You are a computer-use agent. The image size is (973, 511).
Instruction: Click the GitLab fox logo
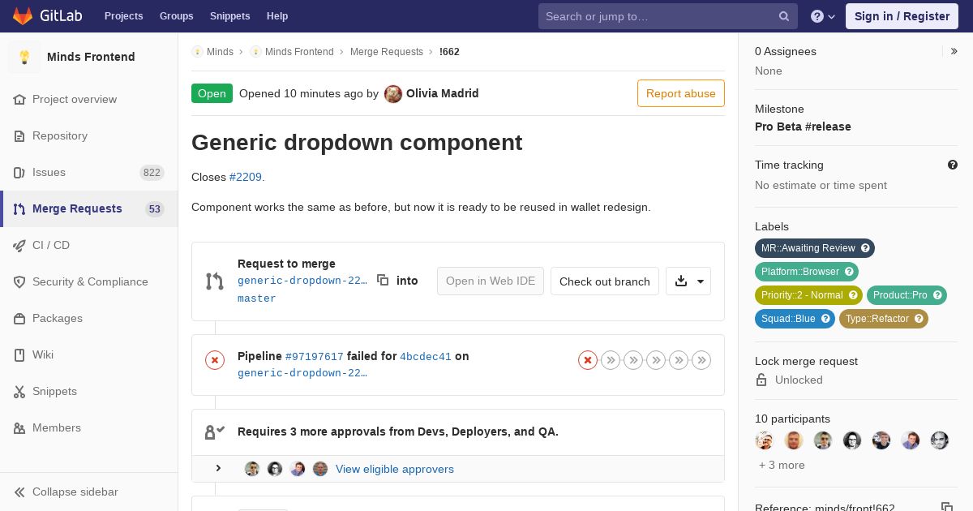click(23, 15)
